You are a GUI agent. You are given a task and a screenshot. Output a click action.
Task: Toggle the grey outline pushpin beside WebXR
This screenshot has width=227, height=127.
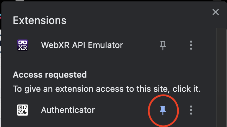(163, 45)
